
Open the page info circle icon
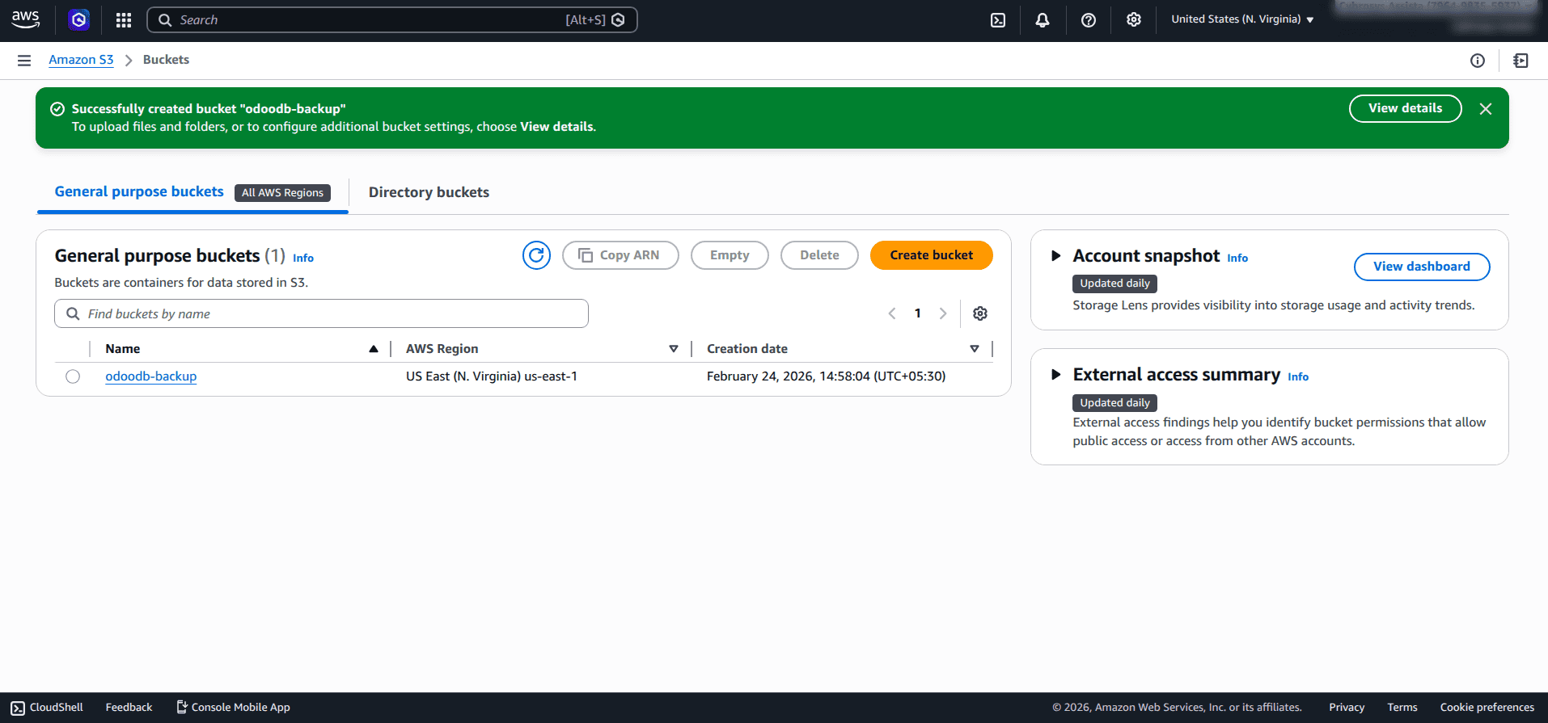point(1478,61)
